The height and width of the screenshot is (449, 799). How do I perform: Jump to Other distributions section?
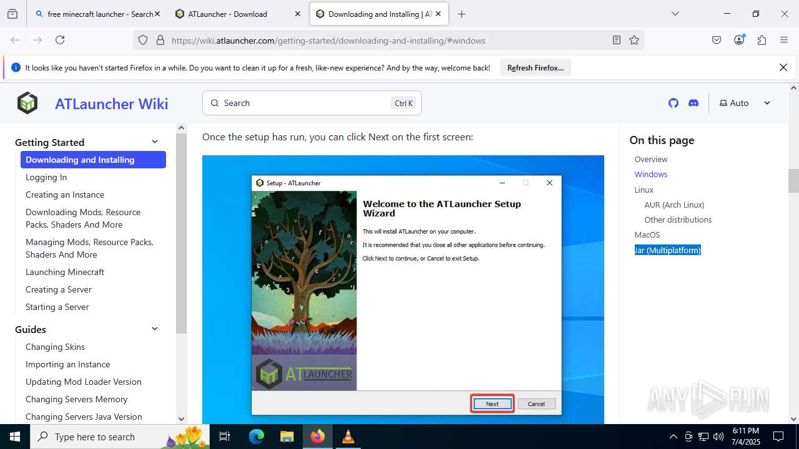pos(678,220)
